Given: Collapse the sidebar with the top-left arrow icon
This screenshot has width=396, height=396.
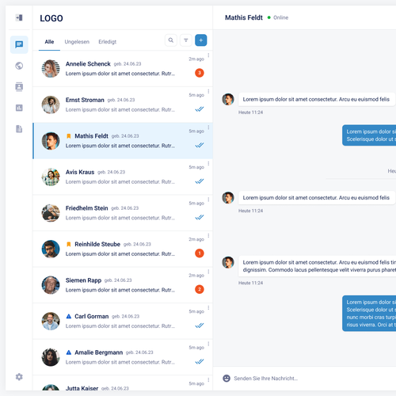Looking at the screenshot, I should 19,17.
